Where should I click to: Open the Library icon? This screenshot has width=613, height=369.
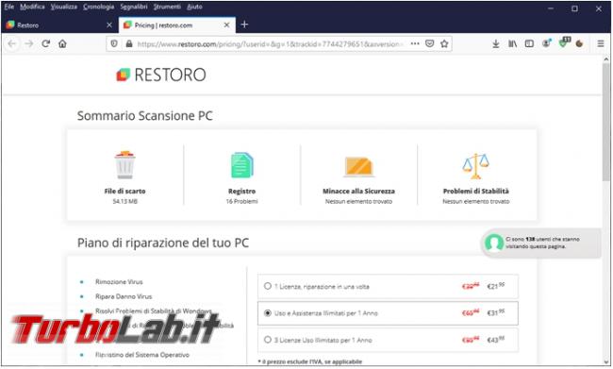pyautogui.click(x=512, y=43)
